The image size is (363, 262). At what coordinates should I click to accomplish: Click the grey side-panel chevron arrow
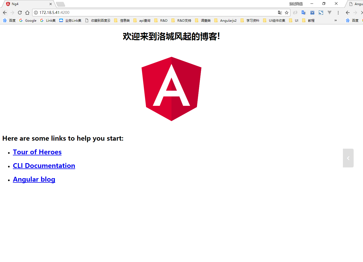click(348, 158)
